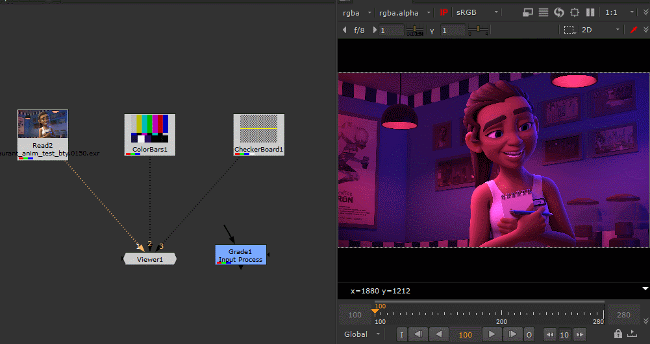Toggle the red IP input process button

point(444,13)
